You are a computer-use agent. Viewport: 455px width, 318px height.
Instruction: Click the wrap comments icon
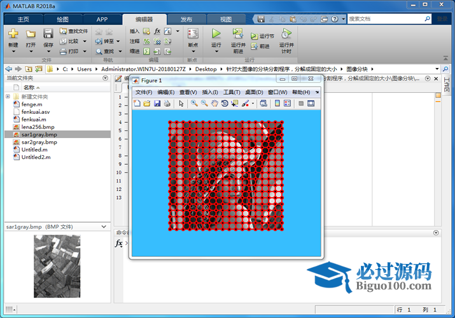coord(167,41)
